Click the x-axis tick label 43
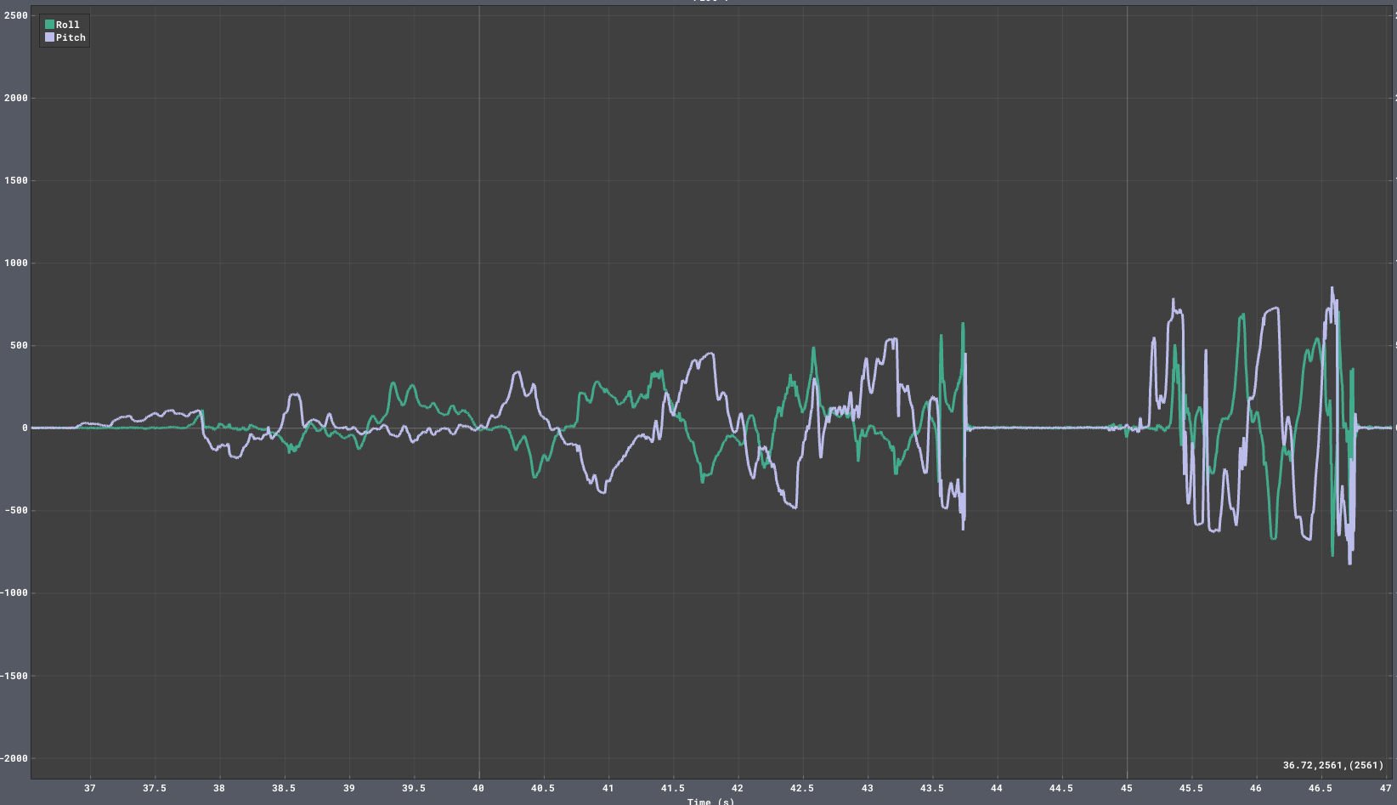 pyautogui.click(x=868, y=788)
